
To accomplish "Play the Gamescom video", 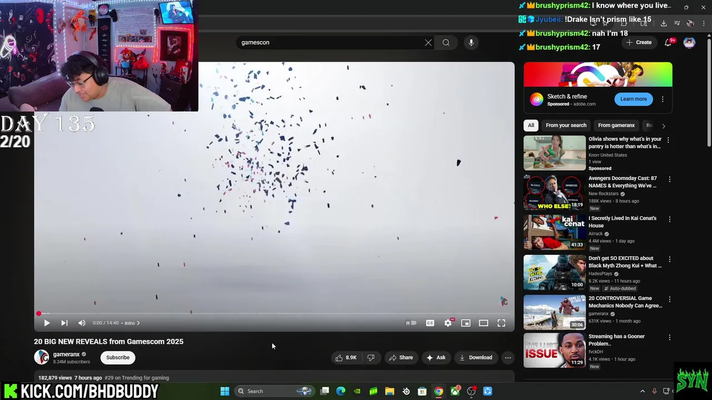I will click(x=47, y=323).
